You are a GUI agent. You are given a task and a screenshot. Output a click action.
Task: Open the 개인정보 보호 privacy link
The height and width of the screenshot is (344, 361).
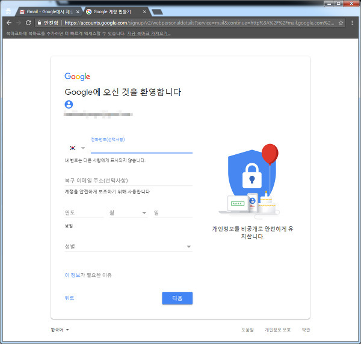click(x=277, y=330)
